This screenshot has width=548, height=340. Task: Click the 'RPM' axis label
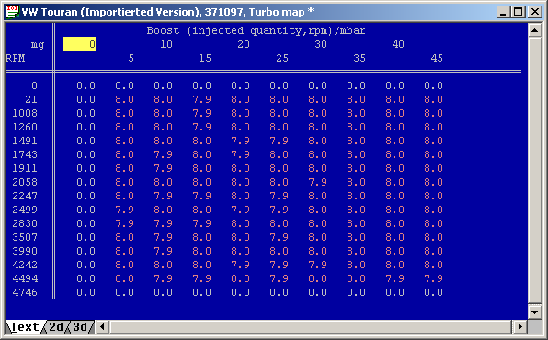point(15,58)
